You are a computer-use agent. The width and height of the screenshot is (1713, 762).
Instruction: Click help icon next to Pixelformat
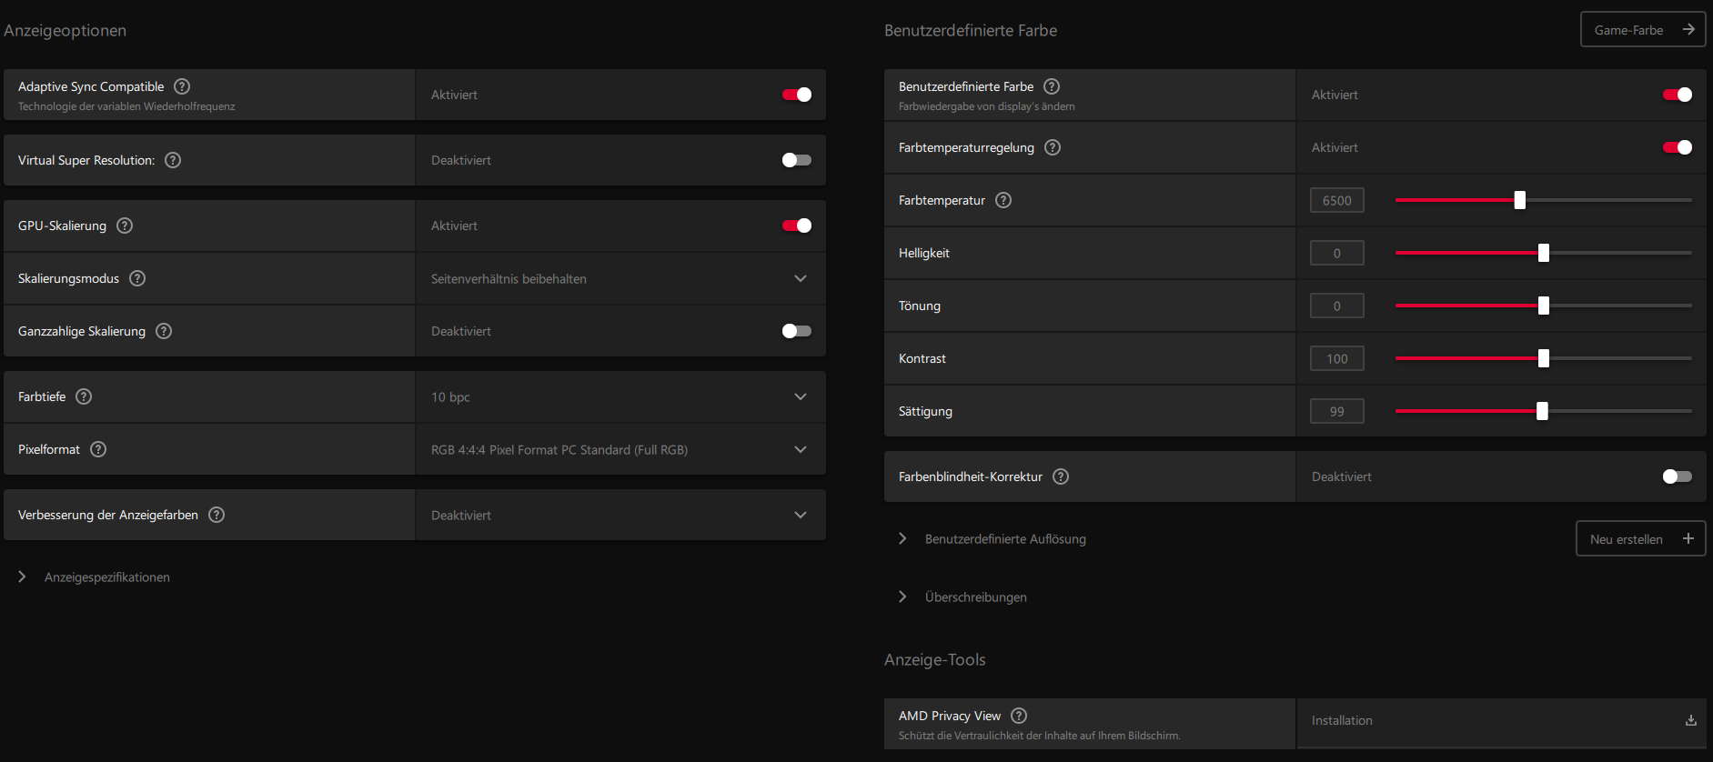(98, 449)
